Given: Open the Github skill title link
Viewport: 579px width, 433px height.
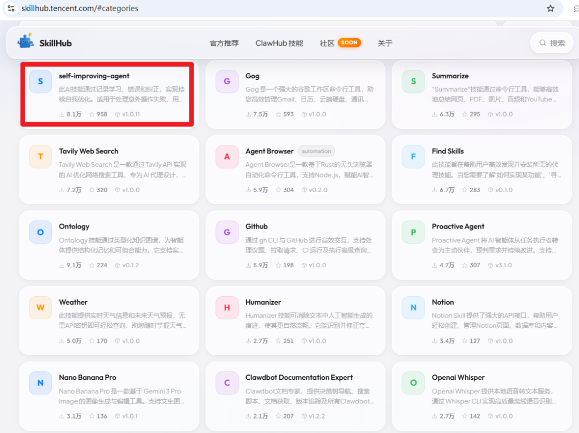Looking at the screenshot, I should (256, 226).
